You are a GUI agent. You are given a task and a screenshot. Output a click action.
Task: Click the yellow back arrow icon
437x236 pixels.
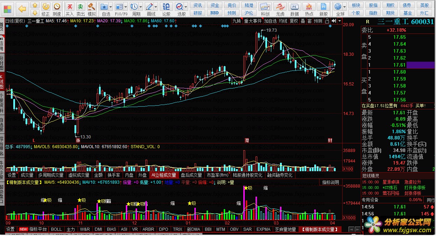(22, 8)
